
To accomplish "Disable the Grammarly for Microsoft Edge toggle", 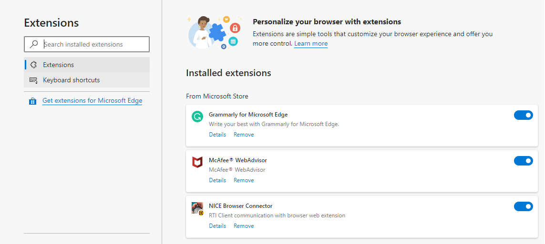I will click(523, 115).
